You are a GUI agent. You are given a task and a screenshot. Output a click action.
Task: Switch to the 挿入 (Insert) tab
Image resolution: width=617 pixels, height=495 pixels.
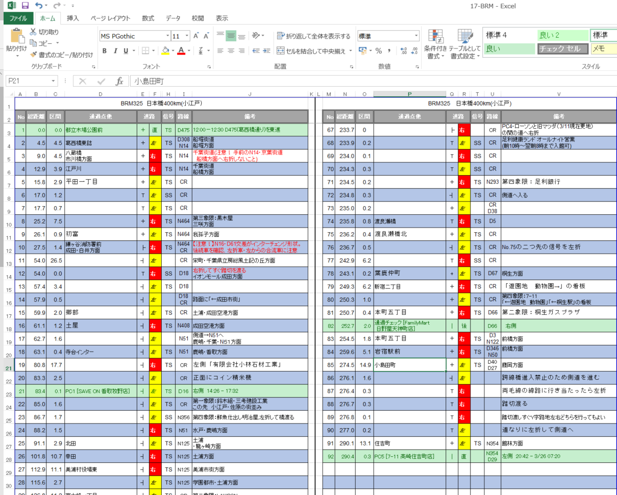pyautogui.click(x=73, y=18)
